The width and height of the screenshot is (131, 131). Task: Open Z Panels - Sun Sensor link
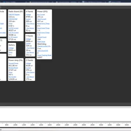(30, 77)
